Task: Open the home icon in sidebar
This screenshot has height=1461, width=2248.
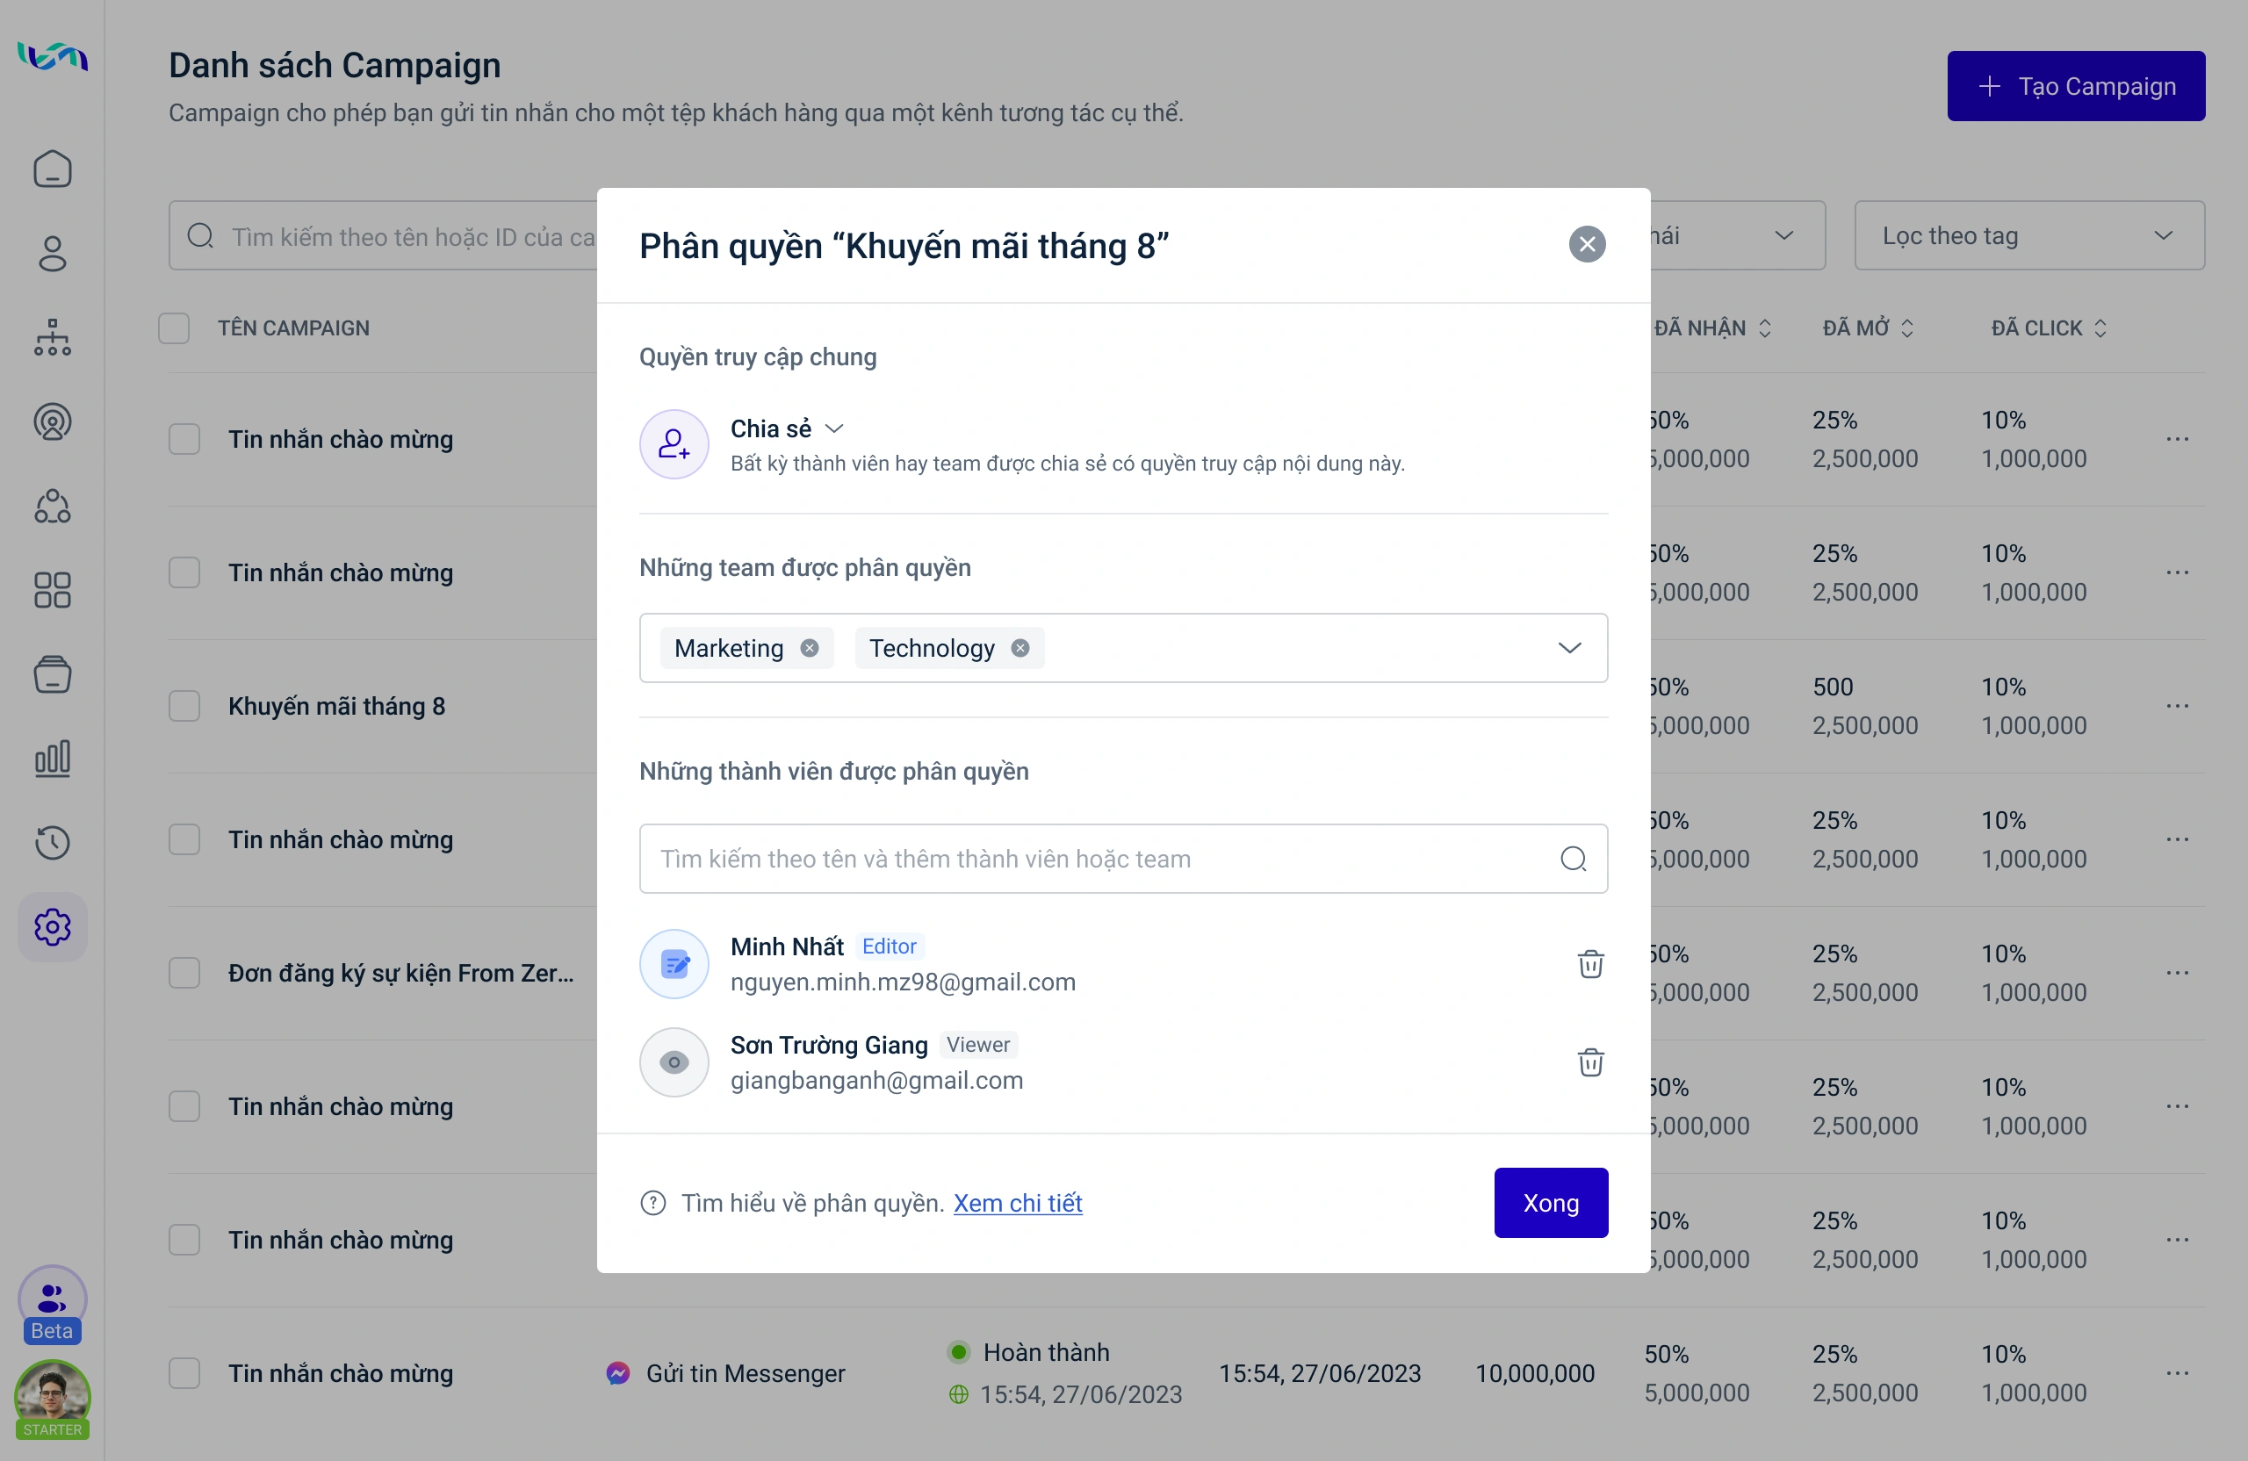Action: click(x=53, y=170)
